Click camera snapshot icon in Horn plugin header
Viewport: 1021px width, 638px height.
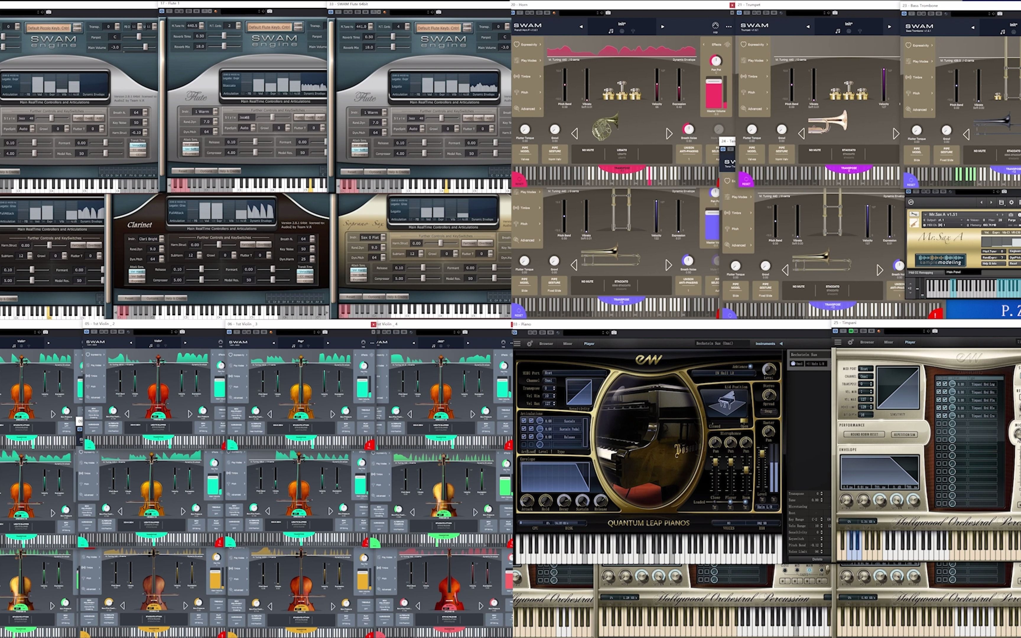click(x=608, y=13)
